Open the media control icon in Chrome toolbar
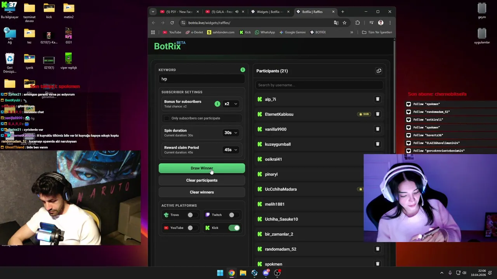The width and height of the screenshot is (497, 279). coord(371,22)
